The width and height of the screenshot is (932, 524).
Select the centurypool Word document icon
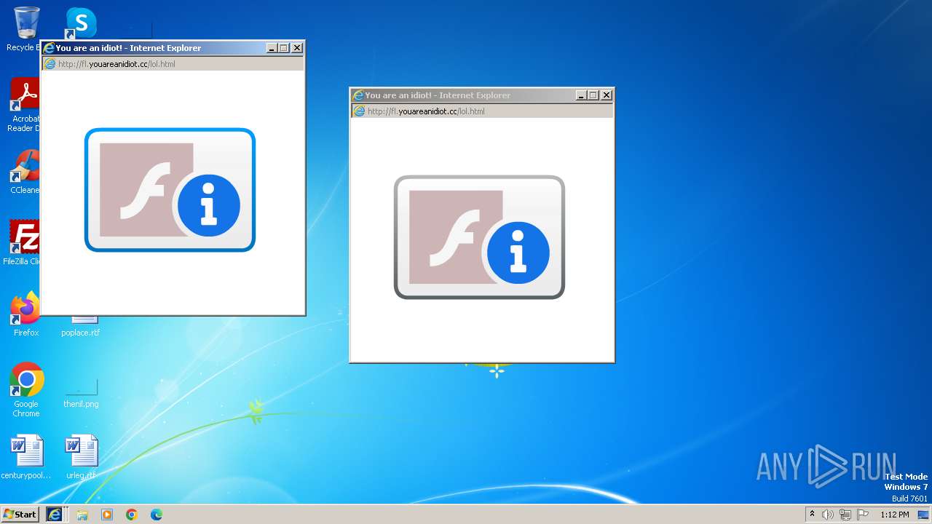point(26,457)
